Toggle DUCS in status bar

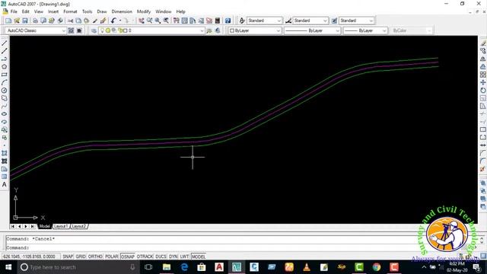pyautogui.click(x=161, y=256)
